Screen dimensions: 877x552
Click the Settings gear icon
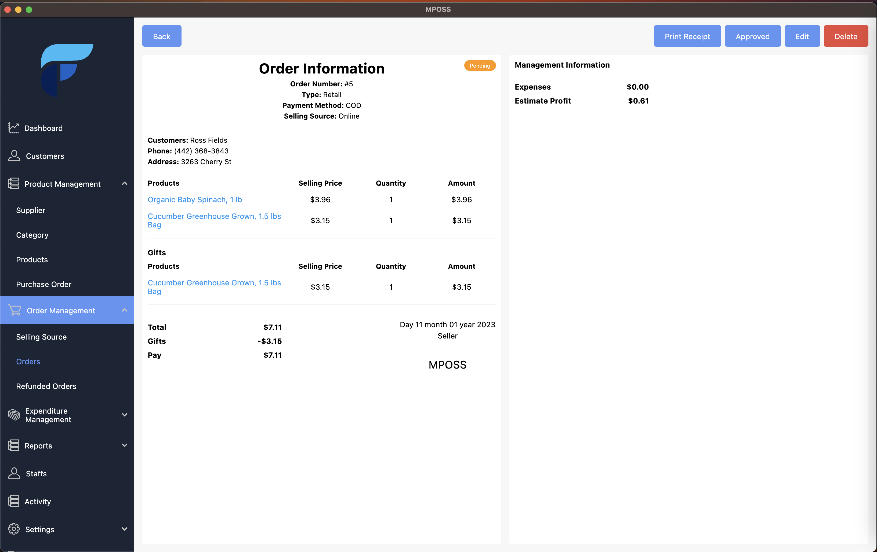[14, 529]
